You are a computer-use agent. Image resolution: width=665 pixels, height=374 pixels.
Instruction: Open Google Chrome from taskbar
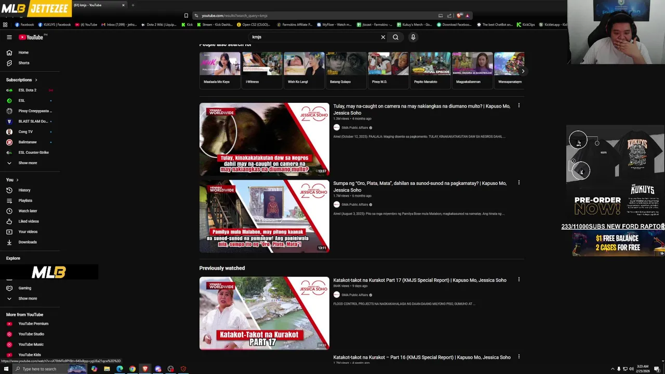tap(132, 369)
